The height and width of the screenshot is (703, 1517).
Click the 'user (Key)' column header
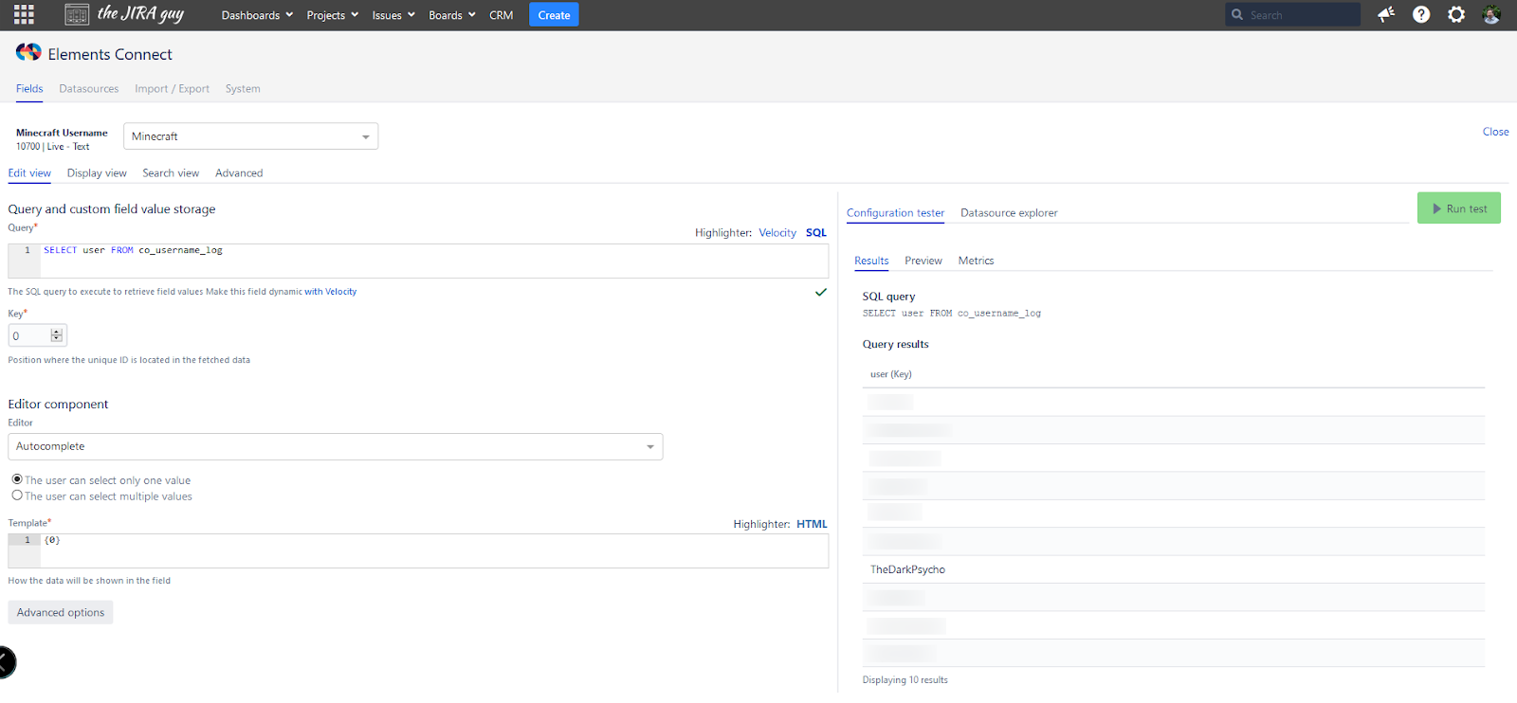click(891, 374)
